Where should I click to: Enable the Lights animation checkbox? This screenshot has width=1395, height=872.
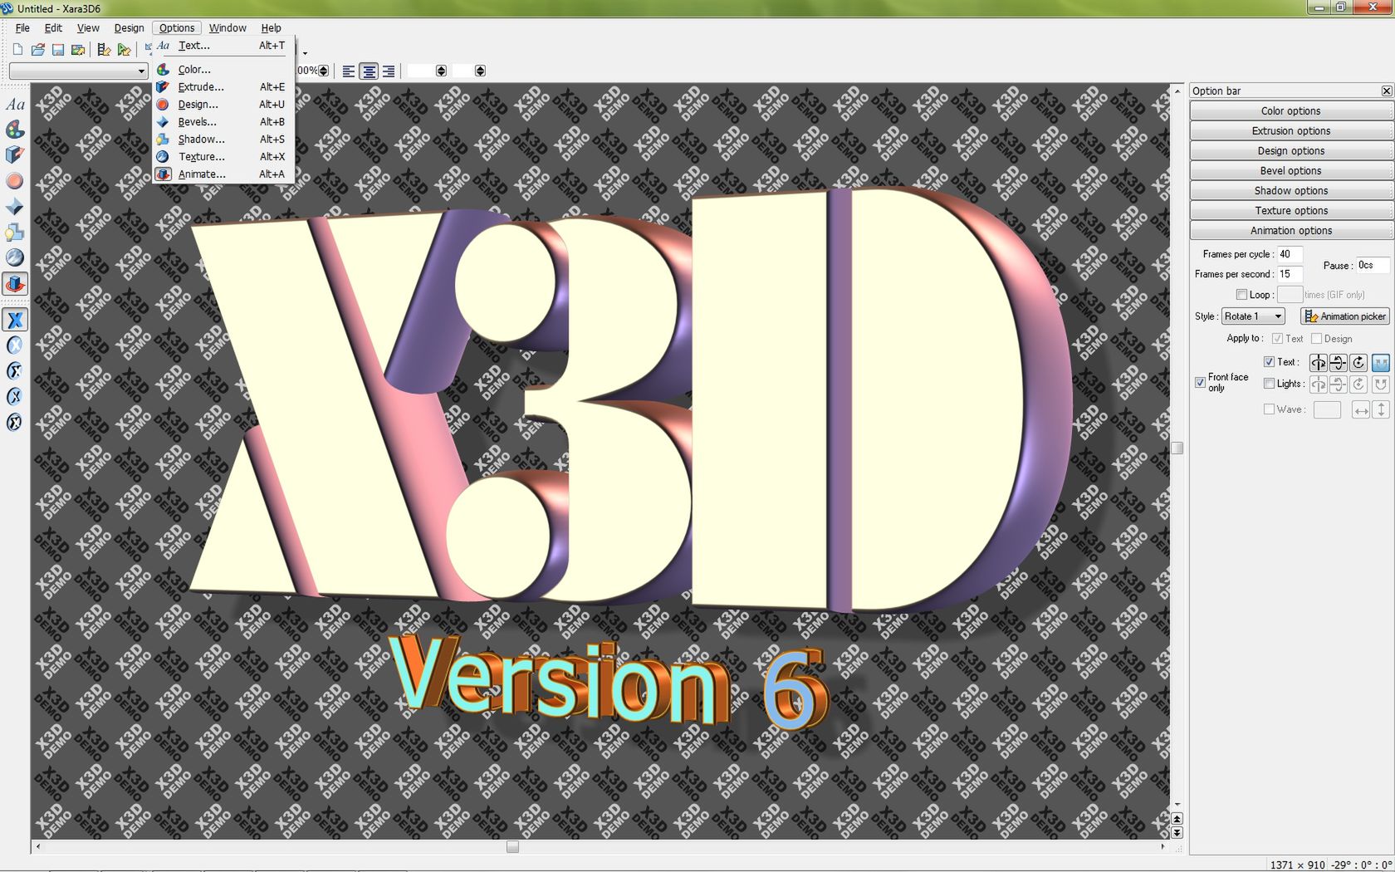coord(1269,384)
